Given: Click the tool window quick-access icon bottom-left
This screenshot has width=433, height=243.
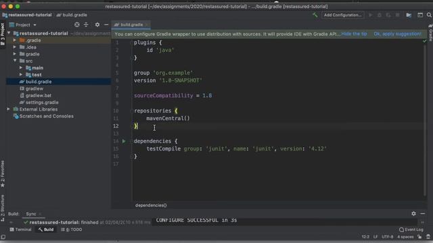Looking at the screenshot, I should tap(3, 237).
